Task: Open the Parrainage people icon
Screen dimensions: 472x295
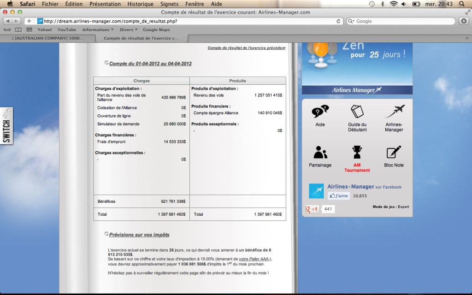Action: click(x=320, y=152)
